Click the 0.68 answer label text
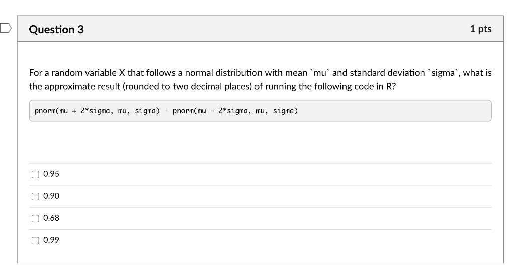 click(51, 218)
